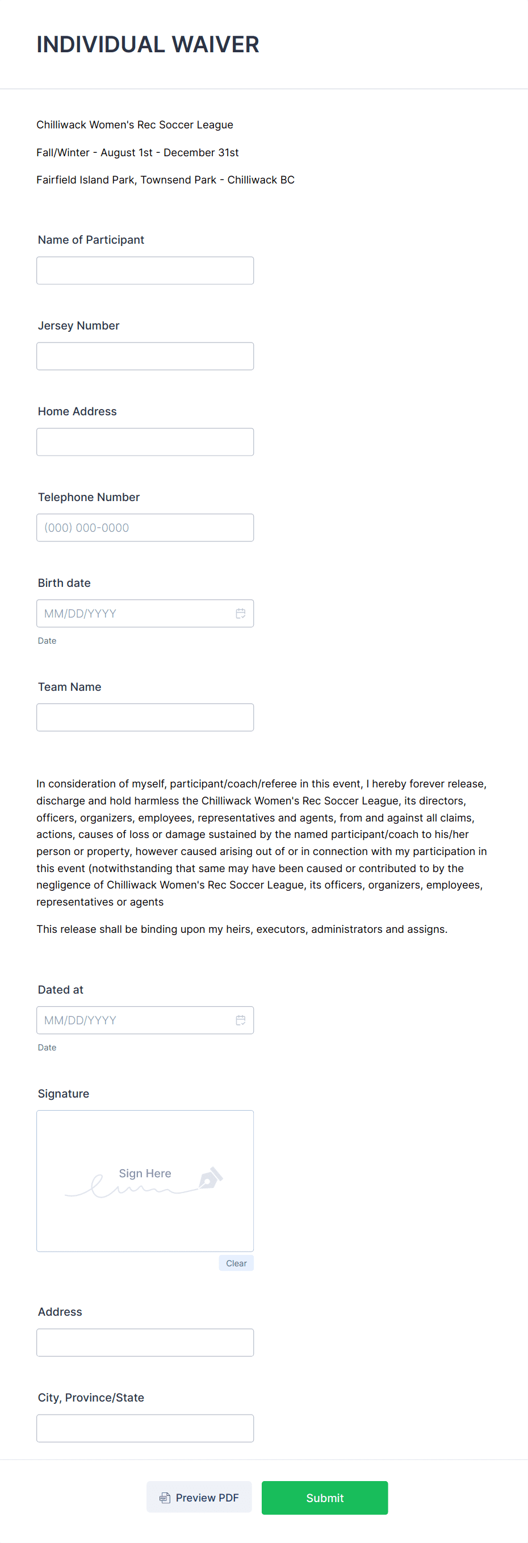
Task: Click the INDIVIDUAL WAIVER page heading
Action: [x=147, y=44]
